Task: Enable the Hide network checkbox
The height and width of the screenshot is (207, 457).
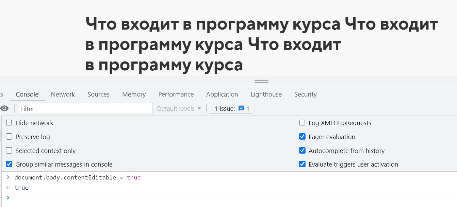Action: [9, 123]
